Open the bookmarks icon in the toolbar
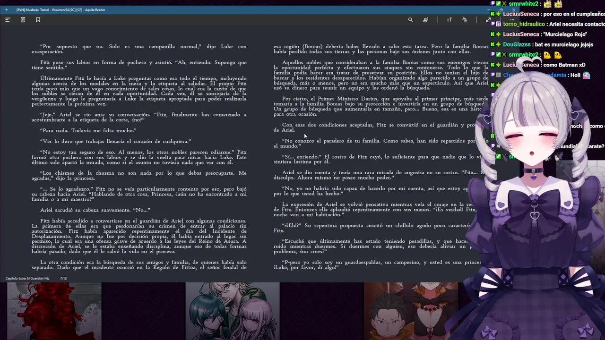 point(38,20)
